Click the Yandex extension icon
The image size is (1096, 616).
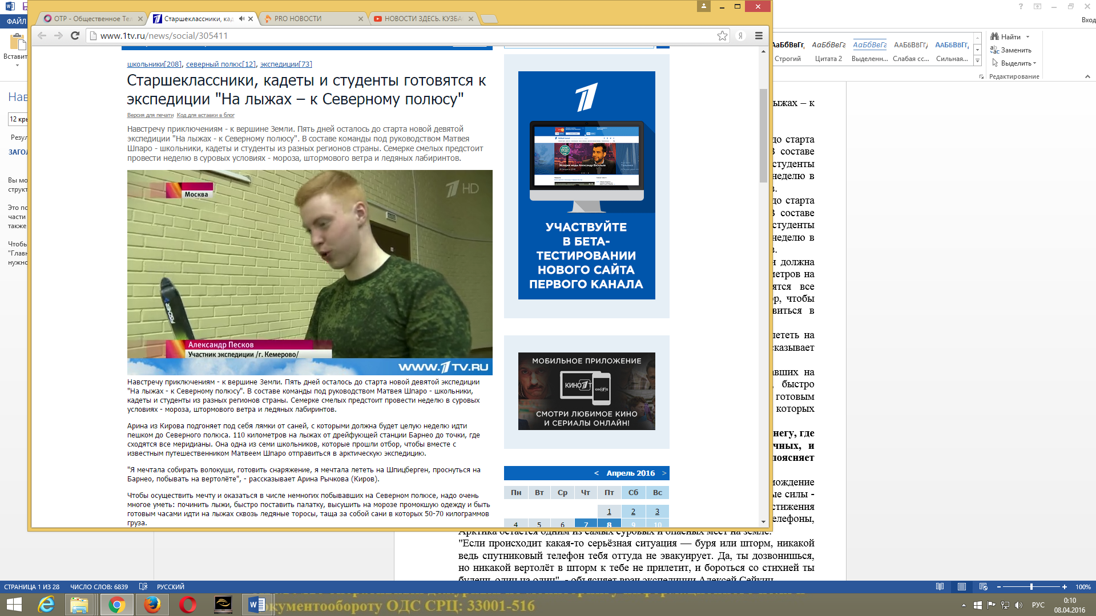pos(740,35)
